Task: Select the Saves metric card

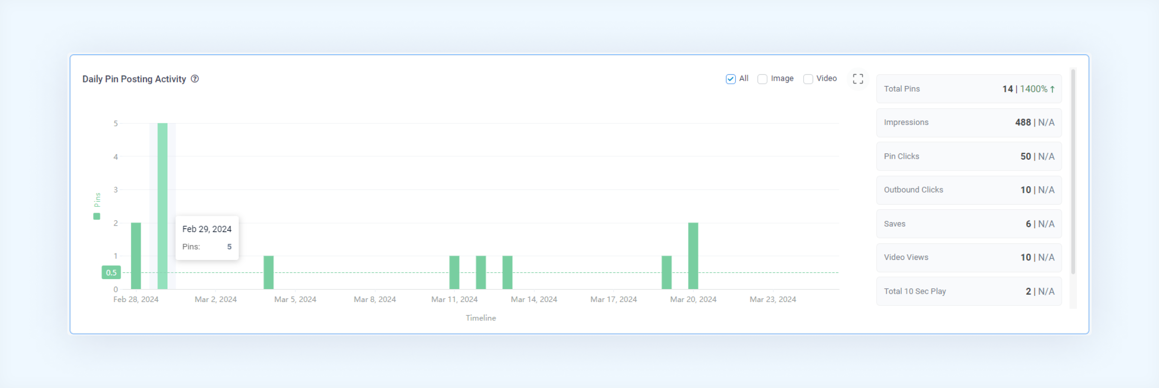Action: click(969, 224)
